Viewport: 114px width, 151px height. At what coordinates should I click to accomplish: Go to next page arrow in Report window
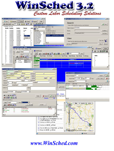click(x=8, y=24)
